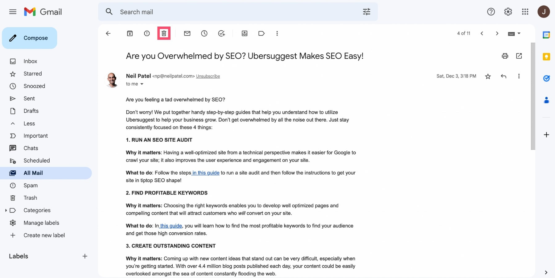Viewport: 555px width, 278px height.
Task: Reply to Neil Patel's email
Action: 504,76
